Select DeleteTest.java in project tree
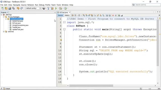The image size is (161, 90). click(x=18, y=21)
